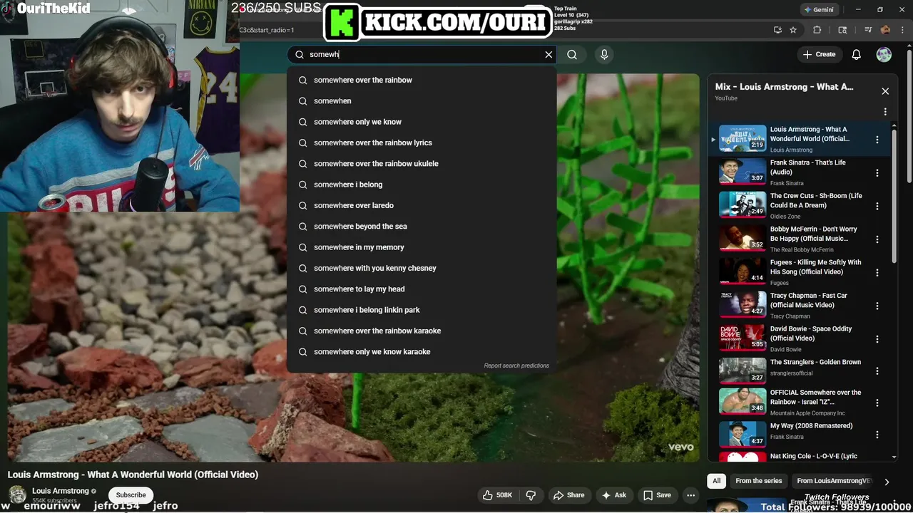This screenshot has width=913, height=513.
Task: Click the Create button
Action: (819, 54)
